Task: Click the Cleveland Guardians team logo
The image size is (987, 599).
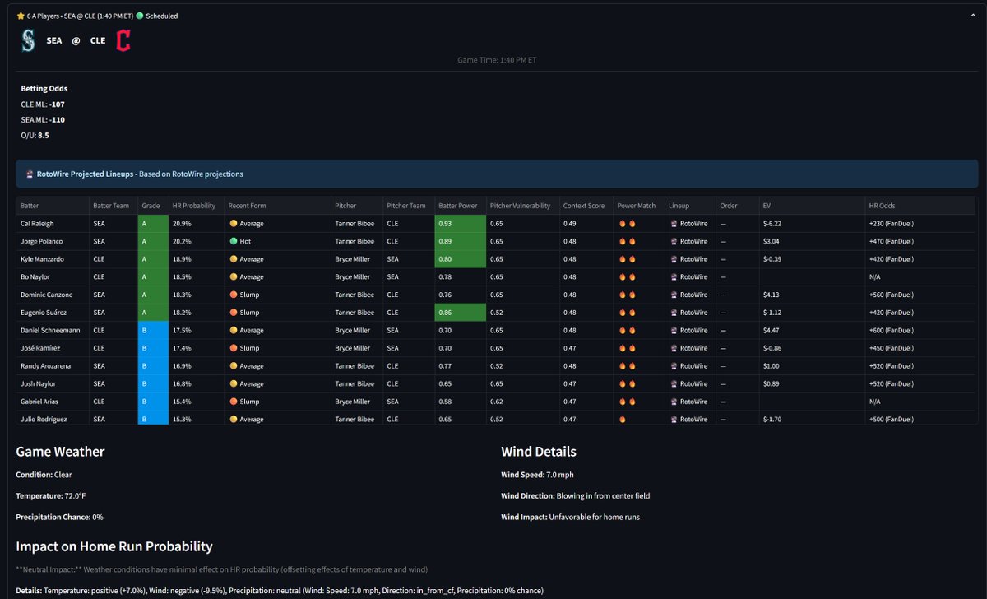Action: 123,40
